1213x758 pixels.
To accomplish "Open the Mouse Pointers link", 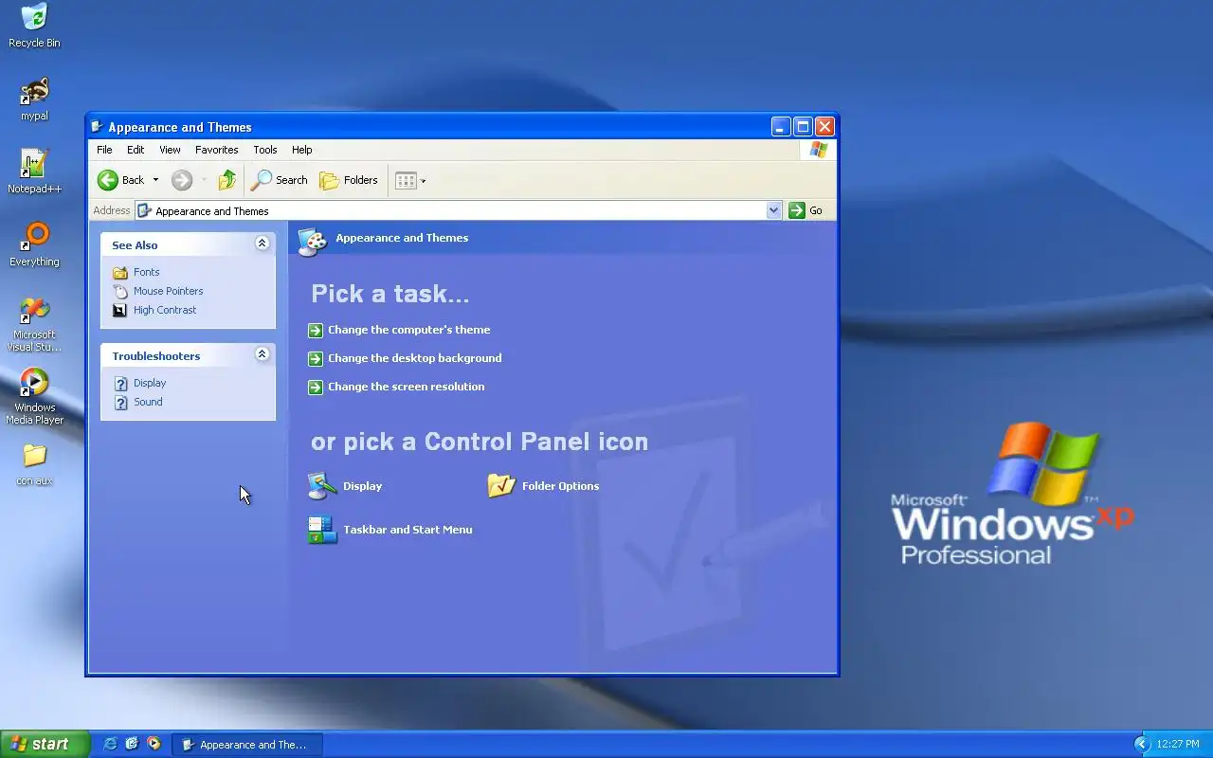I will tap(168, 291).
